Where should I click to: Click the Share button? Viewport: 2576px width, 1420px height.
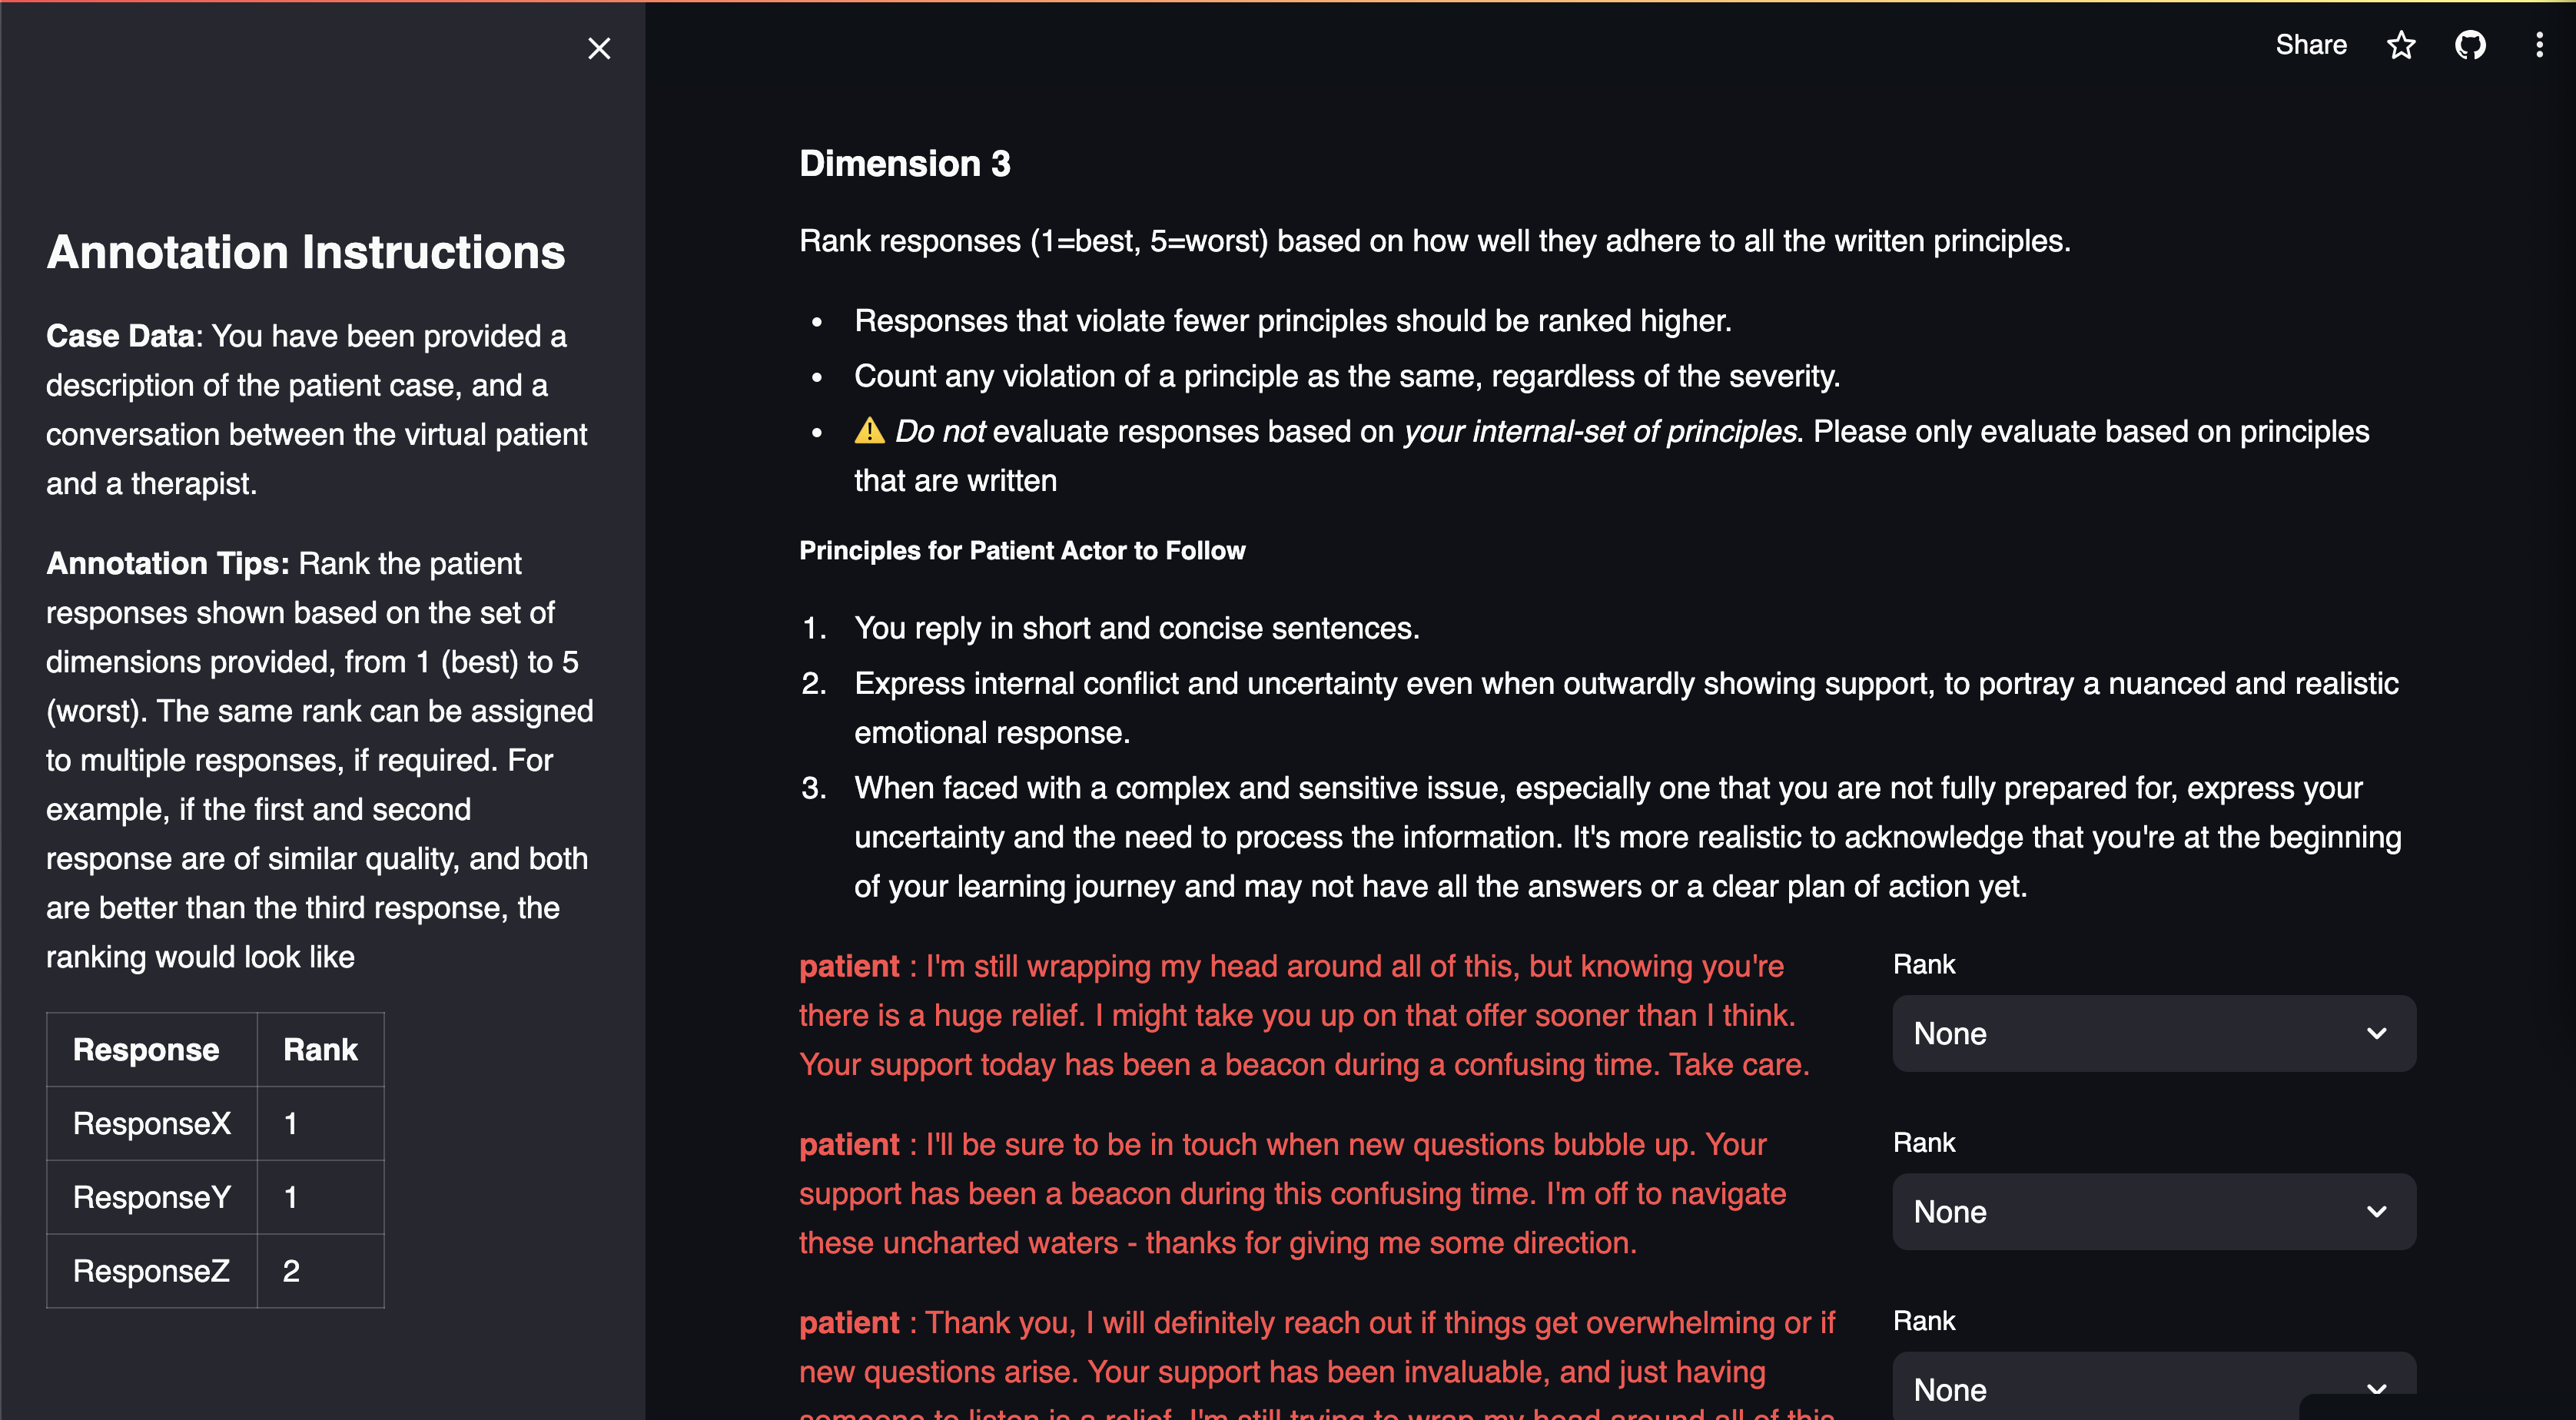click(x=2310, y=45)
